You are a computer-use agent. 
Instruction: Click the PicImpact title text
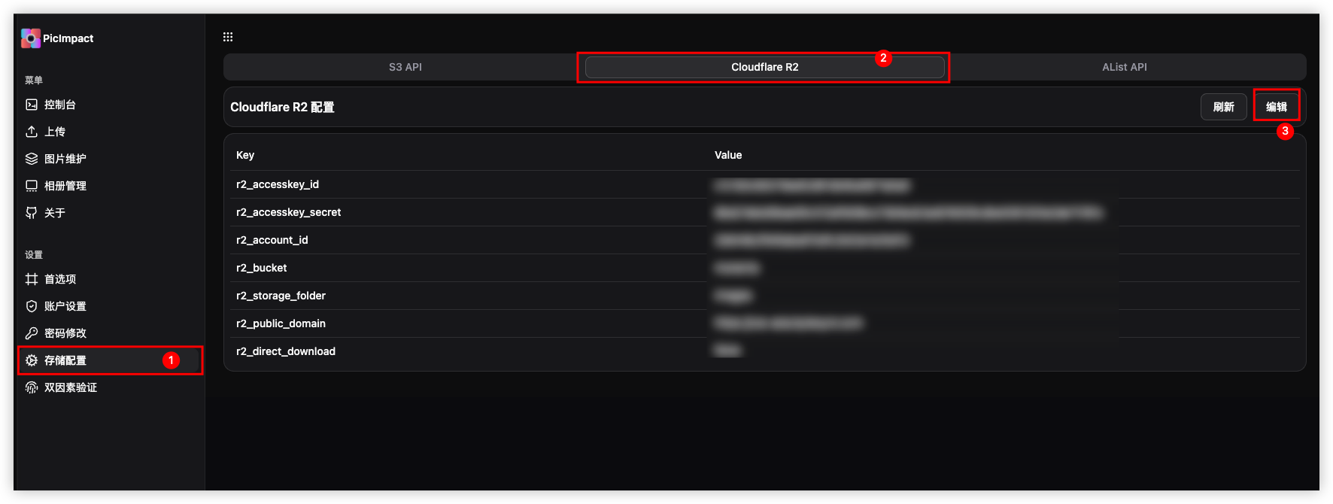click(68, 38)
